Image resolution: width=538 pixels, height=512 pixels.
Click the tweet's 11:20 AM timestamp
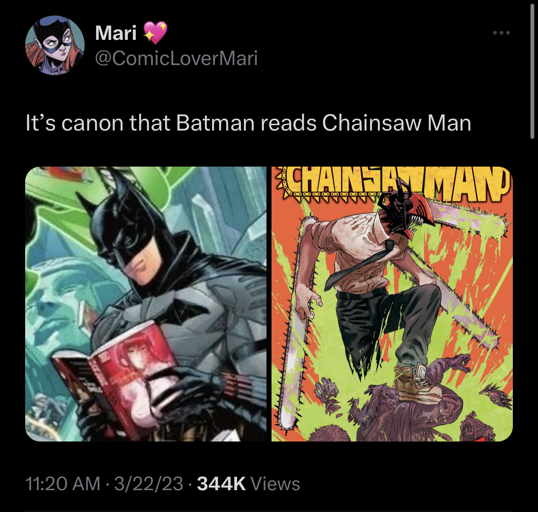pyautogui.click(x=63, y=483)
